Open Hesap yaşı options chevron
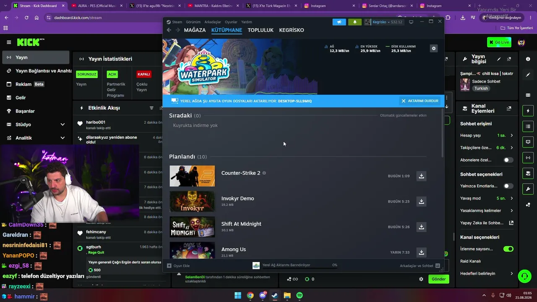Viewport: 537px width, 302px height. [x=511, y=135]
